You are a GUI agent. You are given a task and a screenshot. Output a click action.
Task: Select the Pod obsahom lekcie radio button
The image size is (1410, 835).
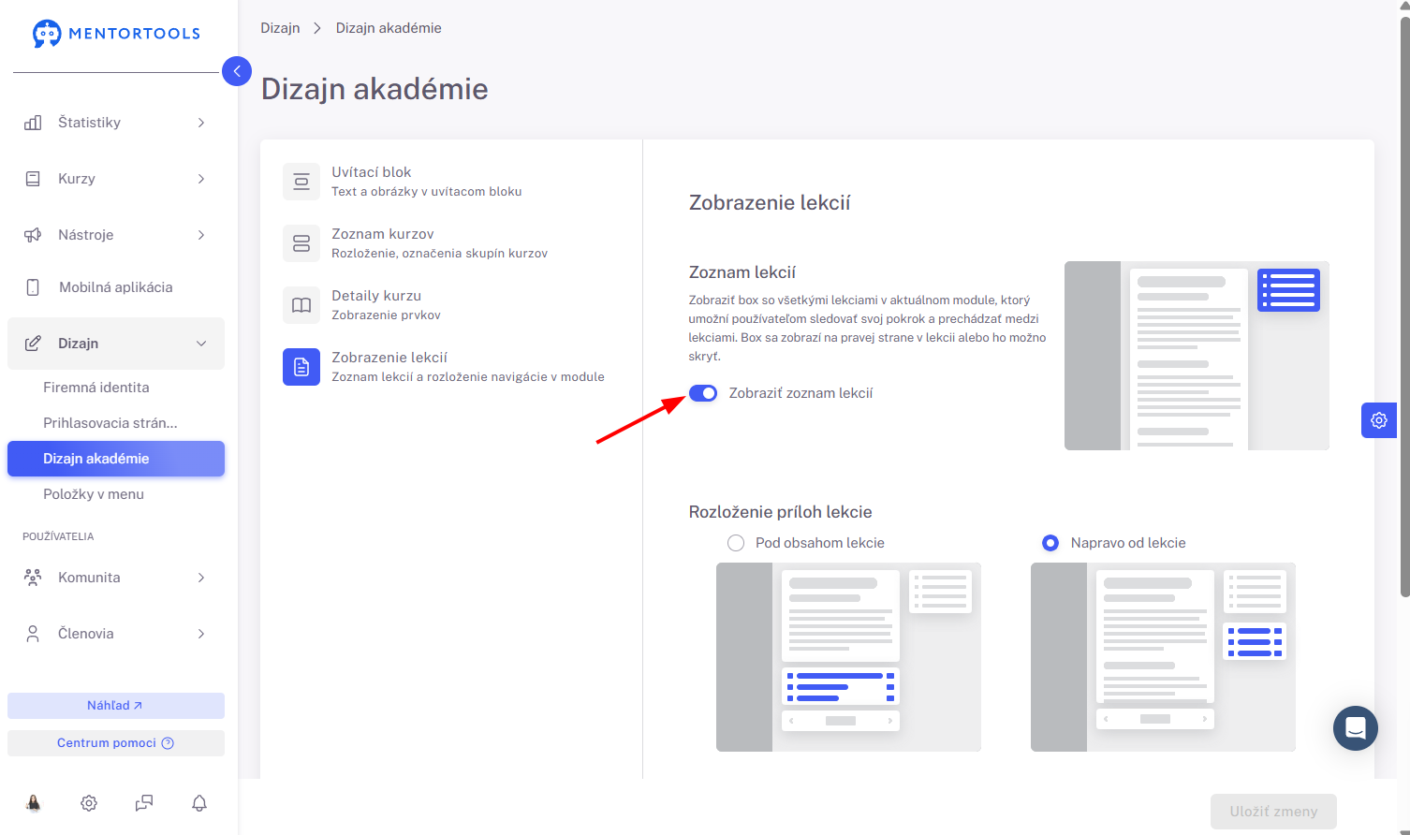tap(736, 543)
